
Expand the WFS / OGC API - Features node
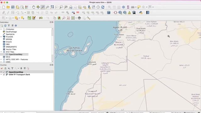[x=1, y=59]
